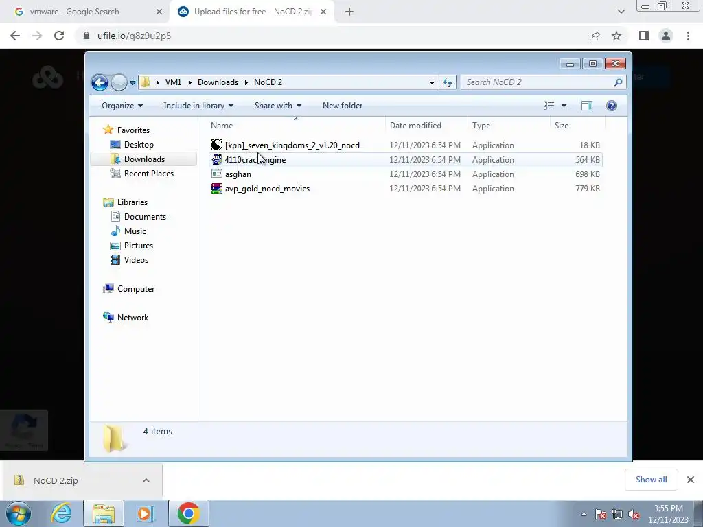
Task: Select the avp_gold_nocd_movies file
Action: (x=405, y=188)
